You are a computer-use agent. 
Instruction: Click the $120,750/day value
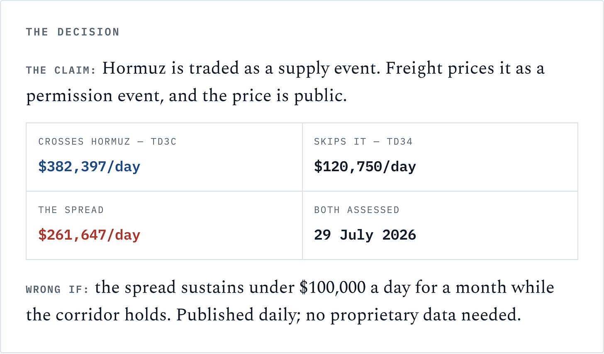click(365, 167)
